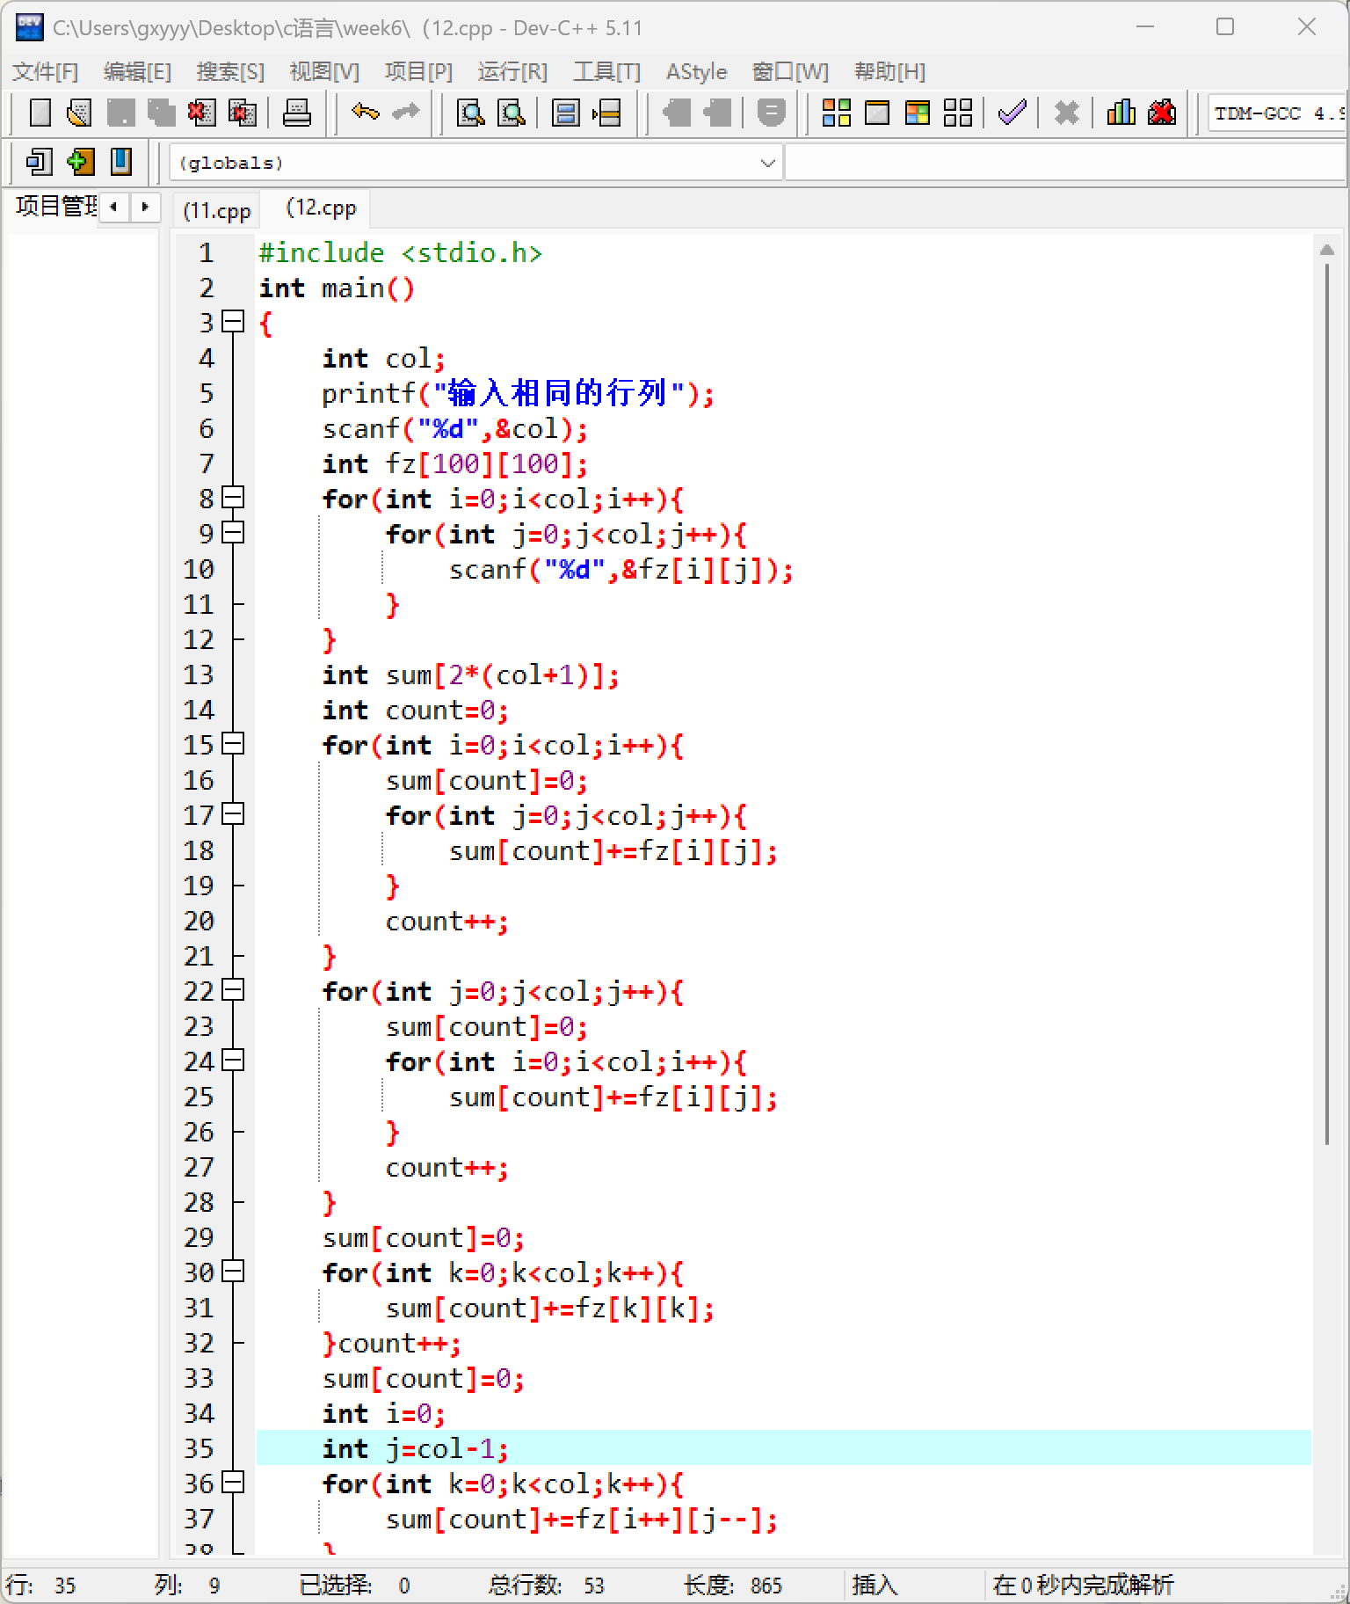1350x1604 pixels.
Task: Click the Profile analysis chart icon
Action: tap(1121, 113)
